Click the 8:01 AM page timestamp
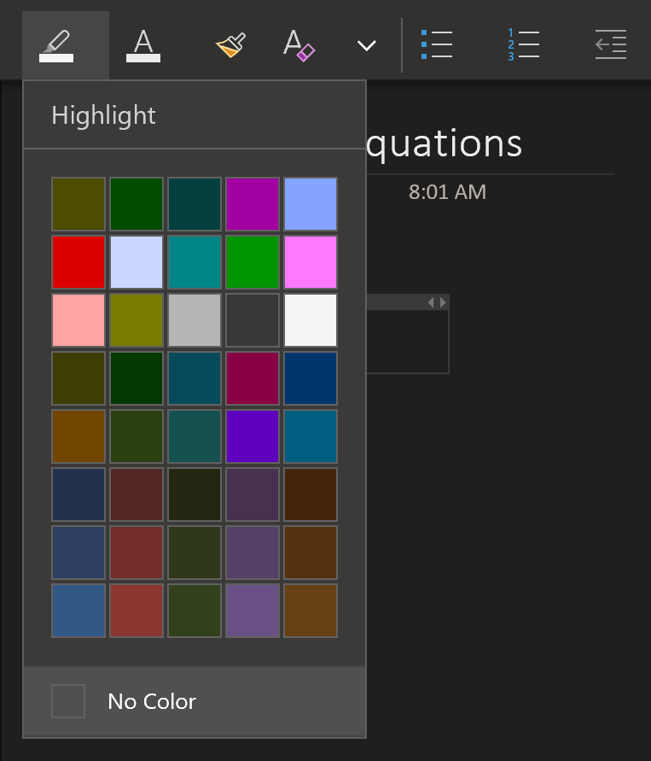This screenshot has height=761, width=651. tap(447, 191)
